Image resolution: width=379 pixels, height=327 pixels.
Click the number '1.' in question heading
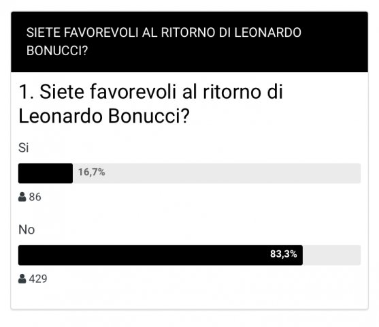coord(27,92)
